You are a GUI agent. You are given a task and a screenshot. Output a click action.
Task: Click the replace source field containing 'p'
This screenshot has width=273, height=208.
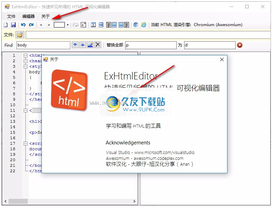(x=151, y=45)
